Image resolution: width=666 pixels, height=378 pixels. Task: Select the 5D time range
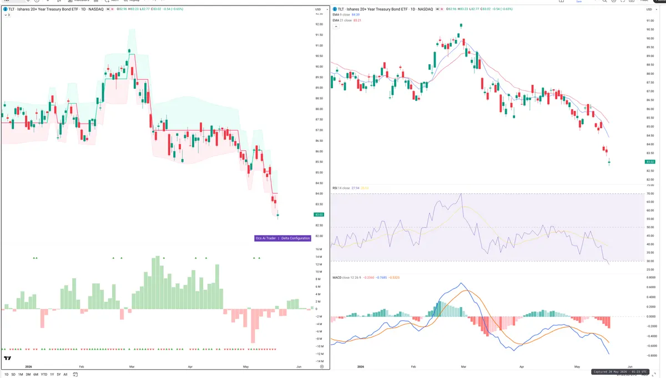coord(13,375)
